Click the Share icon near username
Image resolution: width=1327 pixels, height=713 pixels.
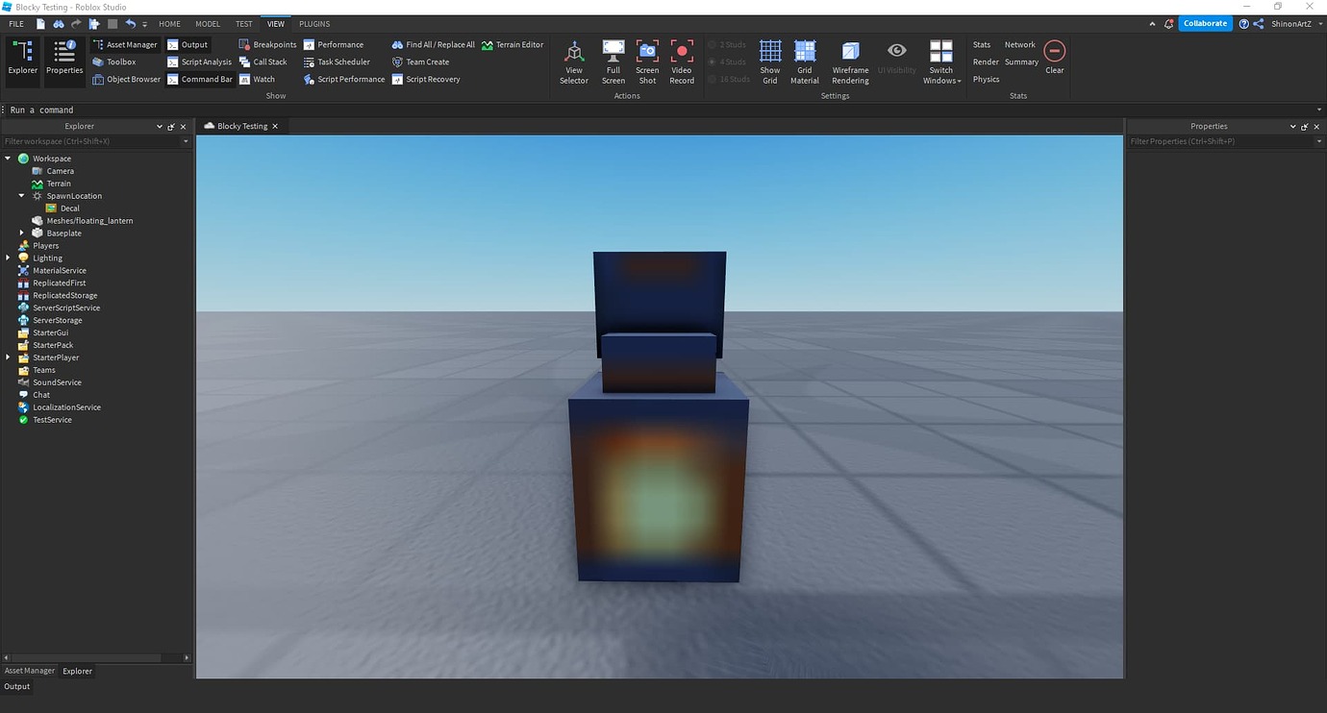pos(1259,24)
